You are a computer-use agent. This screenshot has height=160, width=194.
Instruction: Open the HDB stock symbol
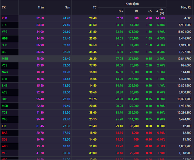point(5,38)
